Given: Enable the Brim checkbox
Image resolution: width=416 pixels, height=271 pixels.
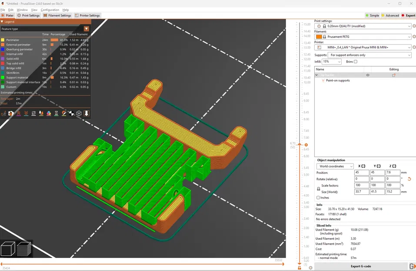Looking at the screenshot, I should (x=356, y=62).
